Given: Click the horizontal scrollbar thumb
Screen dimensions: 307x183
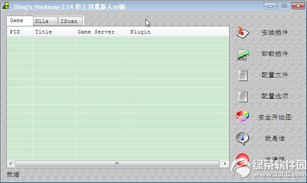Looking at the screenshot, I should point(117,164).
